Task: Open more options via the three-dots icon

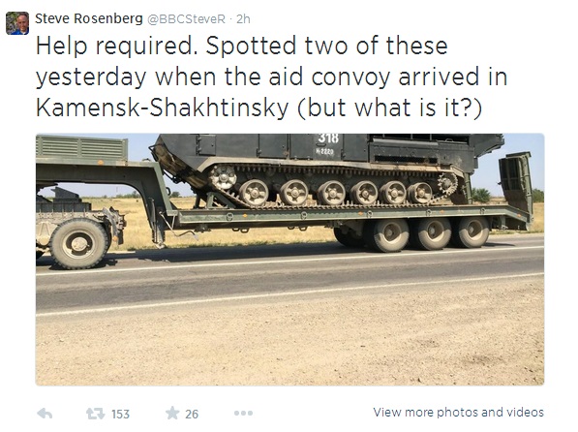Action: pos(243,414)
